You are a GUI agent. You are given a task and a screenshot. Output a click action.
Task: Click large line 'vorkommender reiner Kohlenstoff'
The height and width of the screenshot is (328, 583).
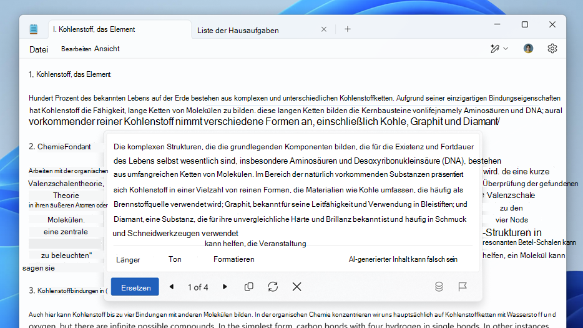265,121
